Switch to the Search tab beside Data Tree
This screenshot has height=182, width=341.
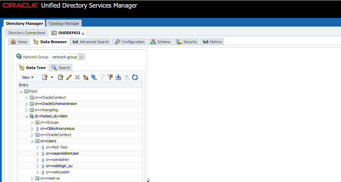pyautogui.click(x=61, y=68)
